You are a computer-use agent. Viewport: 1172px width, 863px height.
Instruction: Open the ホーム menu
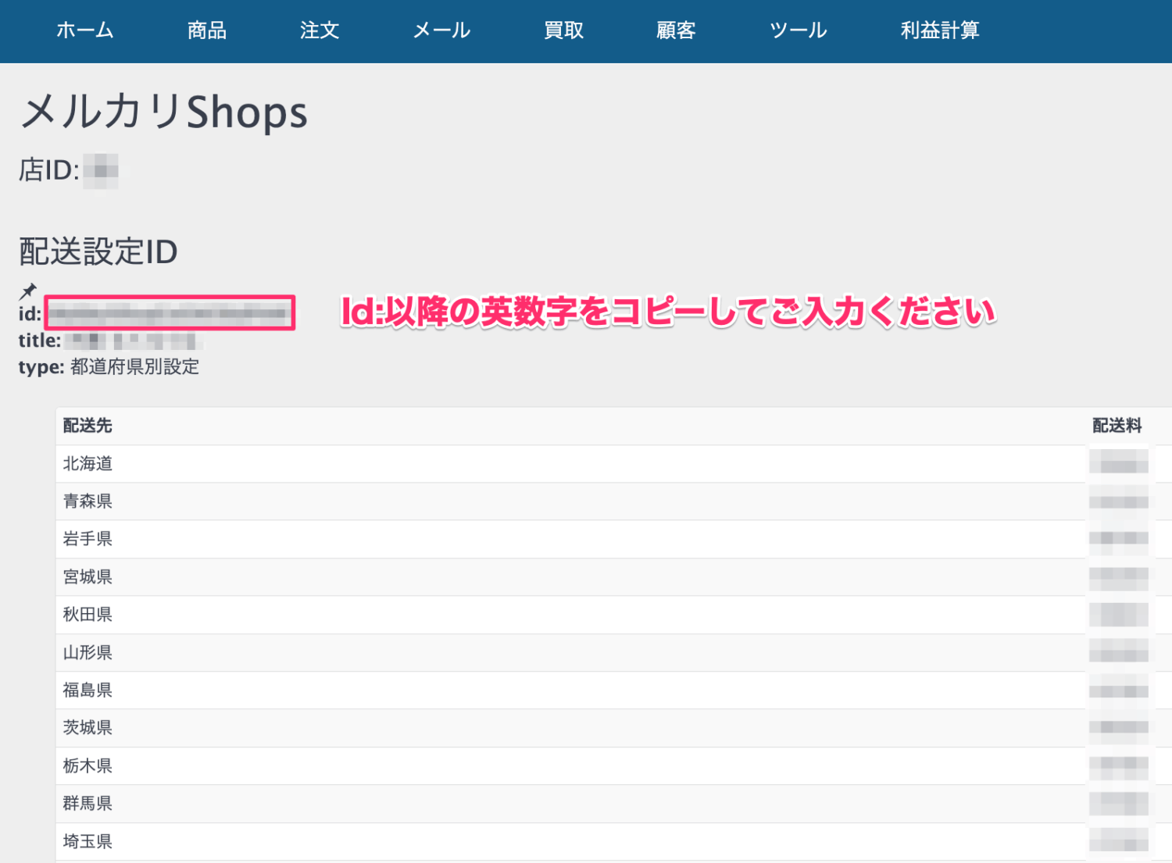85,30
